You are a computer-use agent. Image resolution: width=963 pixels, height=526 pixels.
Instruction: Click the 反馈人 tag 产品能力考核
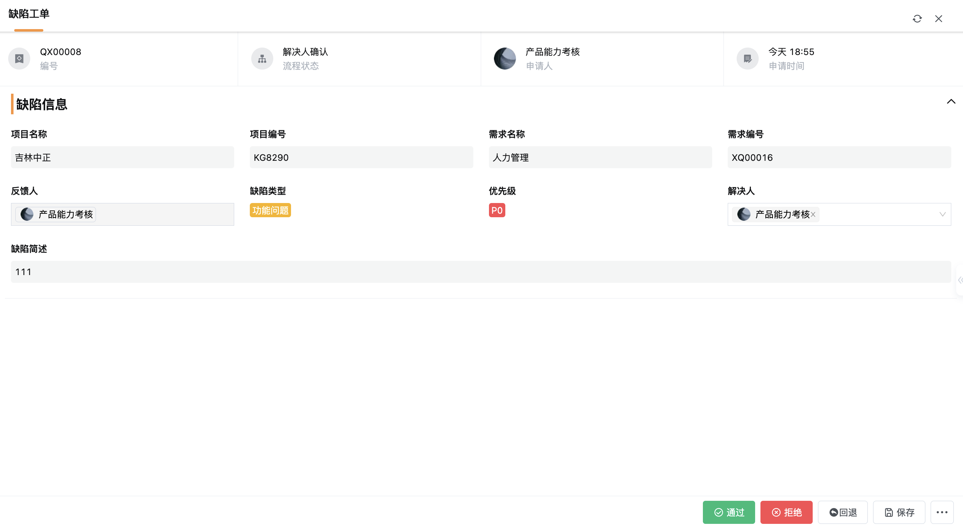pyautogui.click(x=56, y=215)
